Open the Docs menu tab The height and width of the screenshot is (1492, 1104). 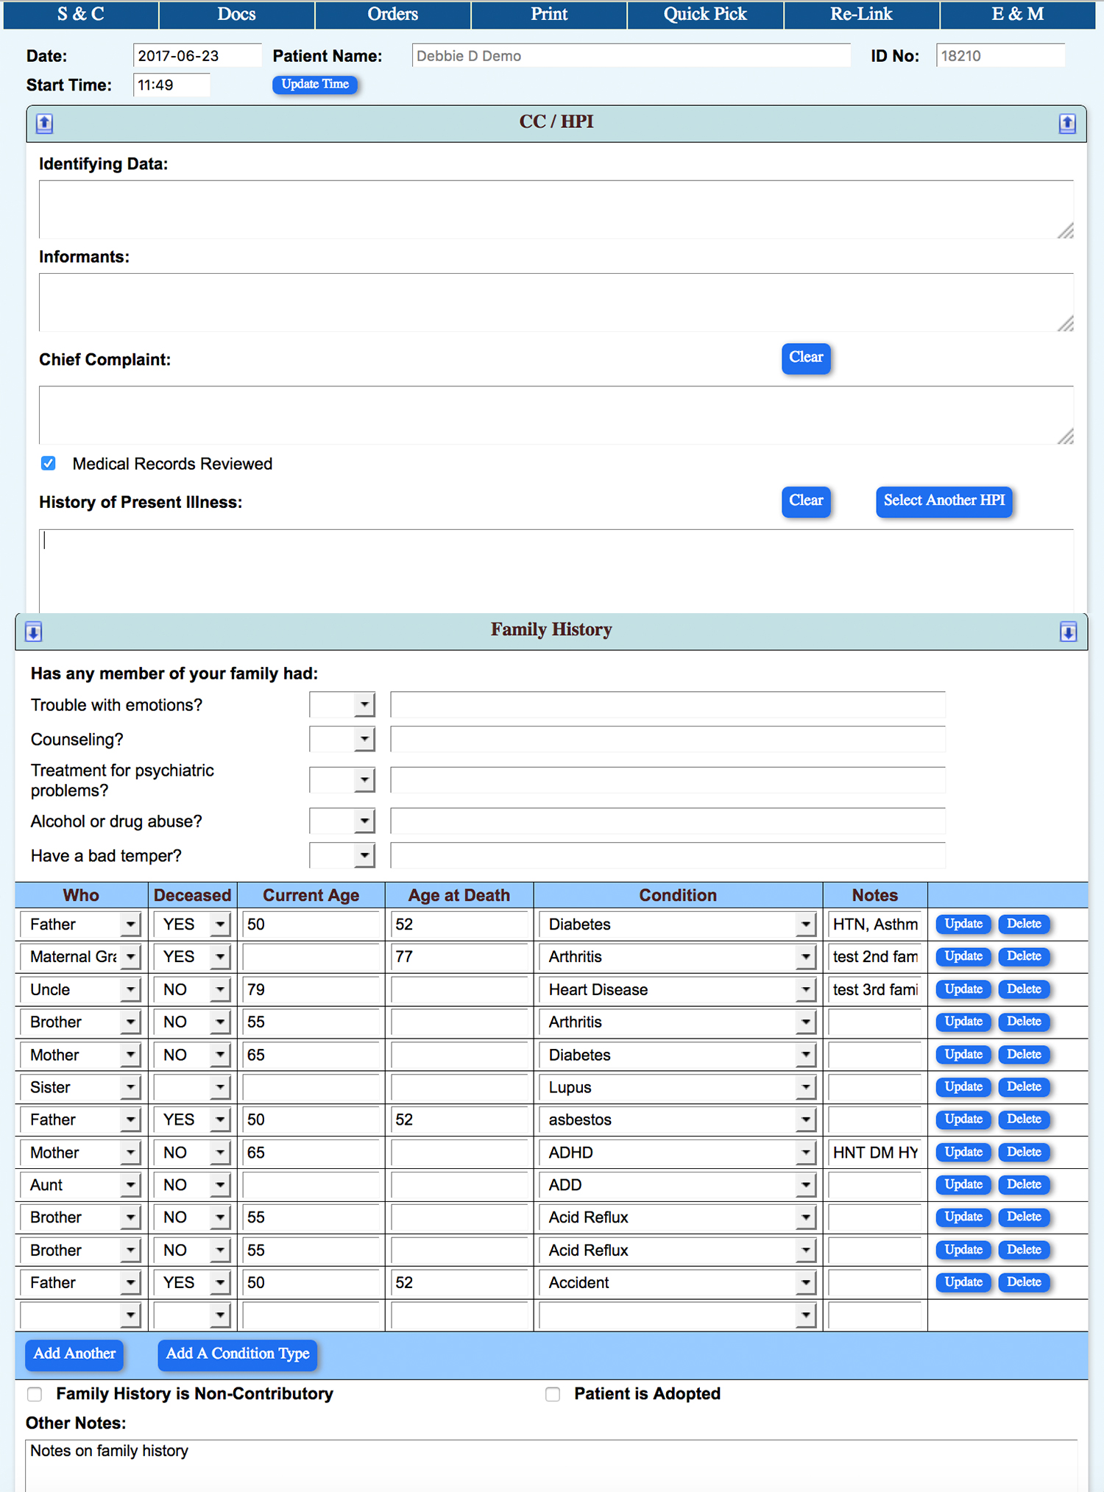coord(237,14)
